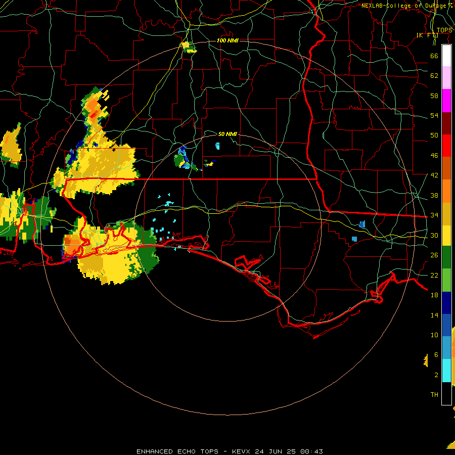Pick the navy blue swatch in the scale
The height and width of the screenshot is (455, 455).
(446, 303)
